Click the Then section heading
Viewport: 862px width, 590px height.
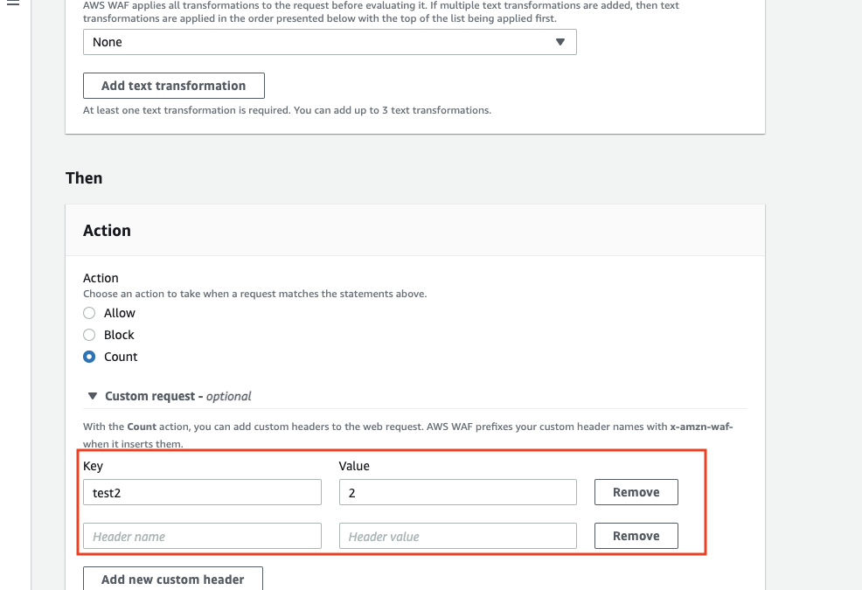tap(84, 178)
